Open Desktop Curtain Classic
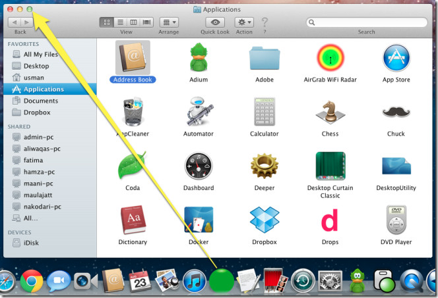 [330, 166]
